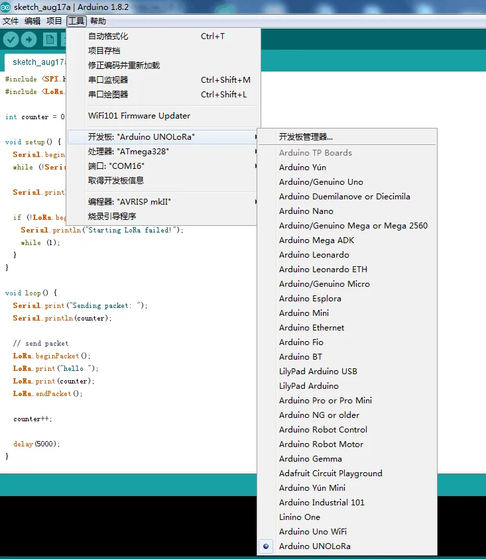Select the plain LilyPad Arduino board

(x=347, y=386)
